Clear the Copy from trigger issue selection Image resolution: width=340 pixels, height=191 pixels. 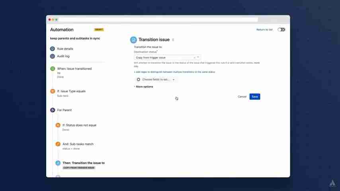pyautogui.click(x=194, y=57)
